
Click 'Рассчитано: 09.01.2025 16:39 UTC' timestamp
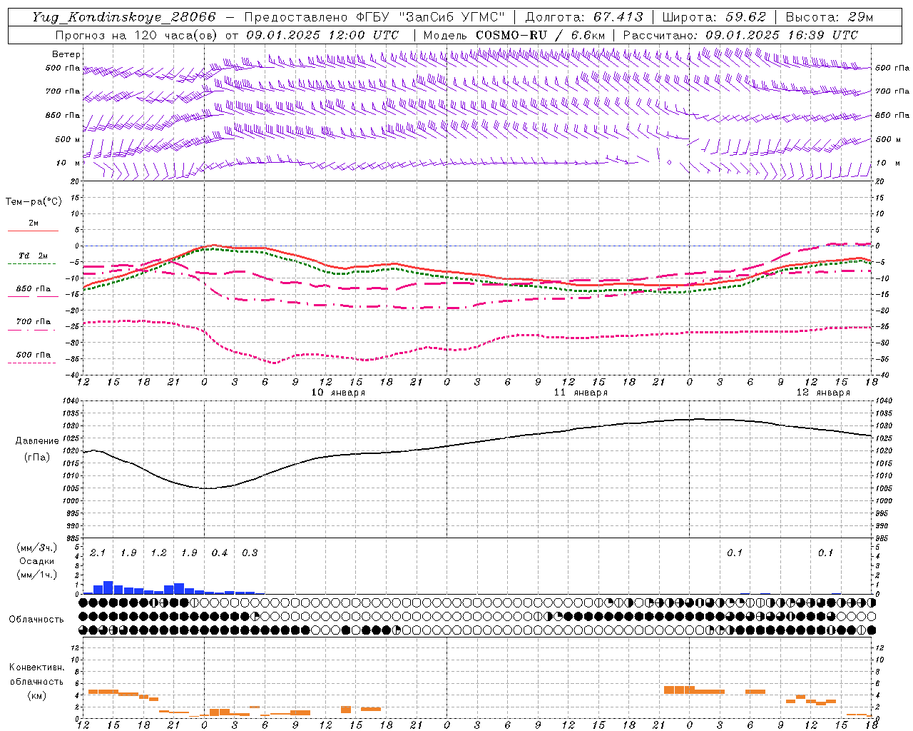coord(741,35)
